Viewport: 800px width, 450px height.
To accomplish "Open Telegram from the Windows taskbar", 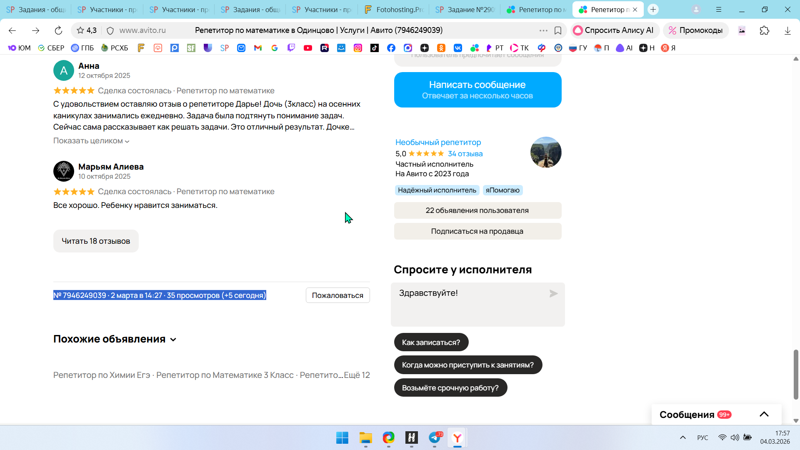I will pos(435,437).
